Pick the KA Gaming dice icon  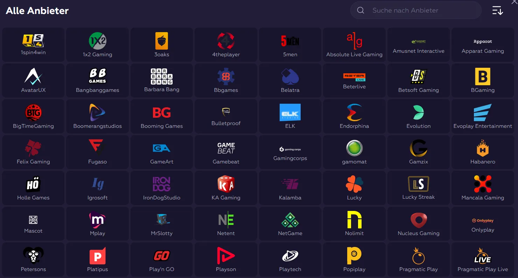tap(226, 184)
